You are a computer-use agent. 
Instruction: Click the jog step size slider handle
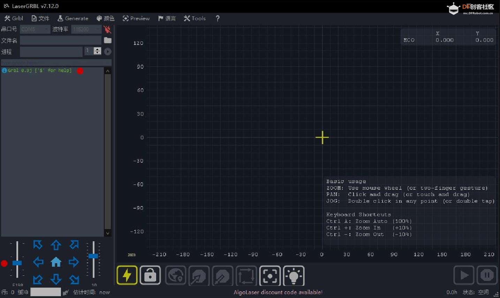93,256
